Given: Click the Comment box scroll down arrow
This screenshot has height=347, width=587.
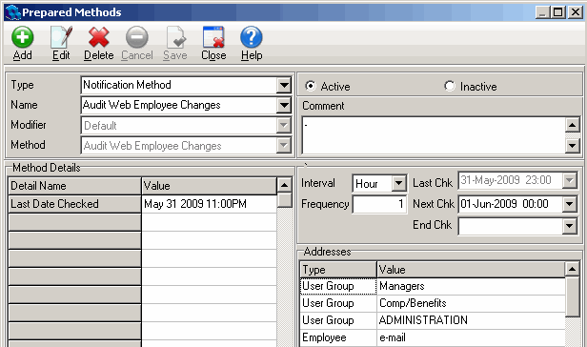Looking at the screenshot, I should click(572, 145).
